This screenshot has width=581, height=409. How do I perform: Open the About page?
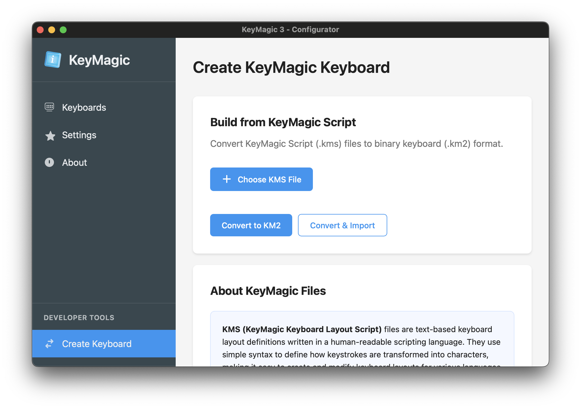[x=74, y=163]
